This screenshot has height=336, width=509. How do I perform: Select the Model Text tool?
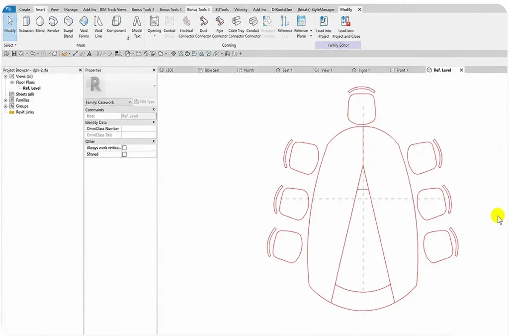point(137,27)
